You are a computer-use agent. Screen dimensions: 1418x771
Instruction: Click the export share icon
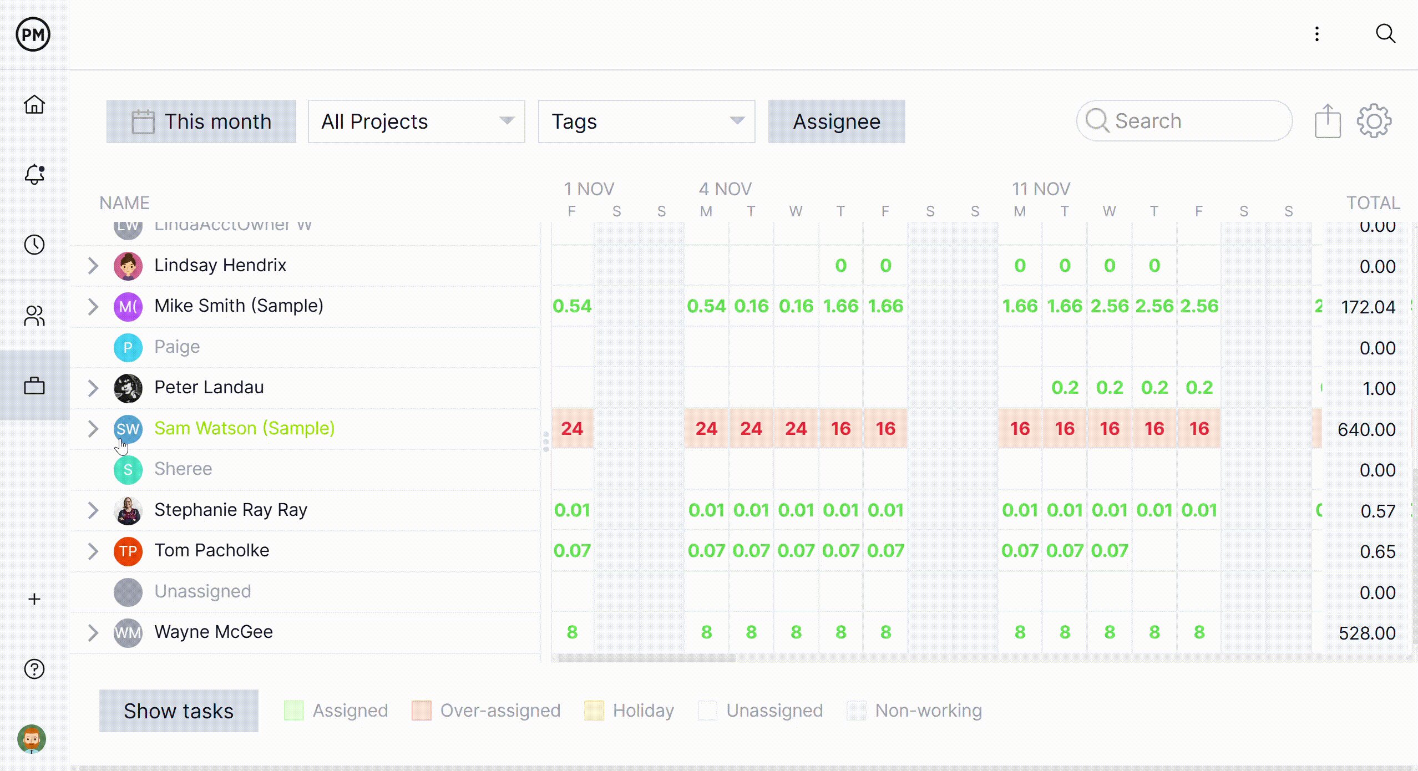(1328, 121)
